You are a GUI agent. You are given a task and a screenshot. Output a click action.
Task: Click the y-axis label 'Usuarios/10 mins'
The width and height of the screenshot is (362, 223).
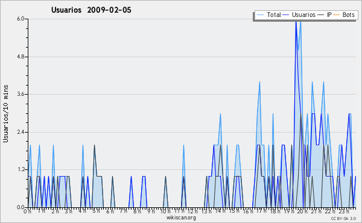[x=5, y=113]
